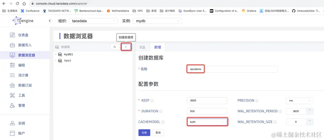Click the WAL_RETENTION_SIZE field
The height and width of the screenshot is (140, 324).
tap(297, 122)
